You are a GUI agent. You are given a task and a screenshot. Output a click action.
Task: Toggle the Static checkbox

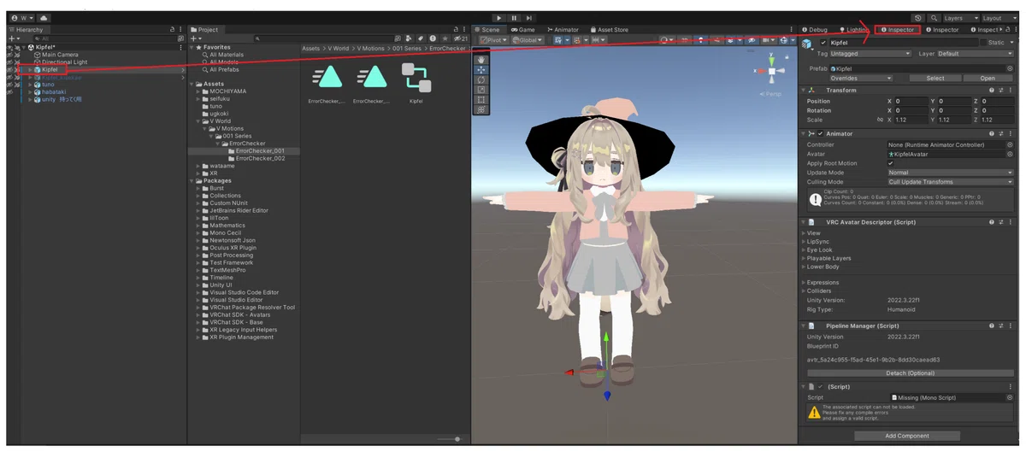(x=982, y=42)
